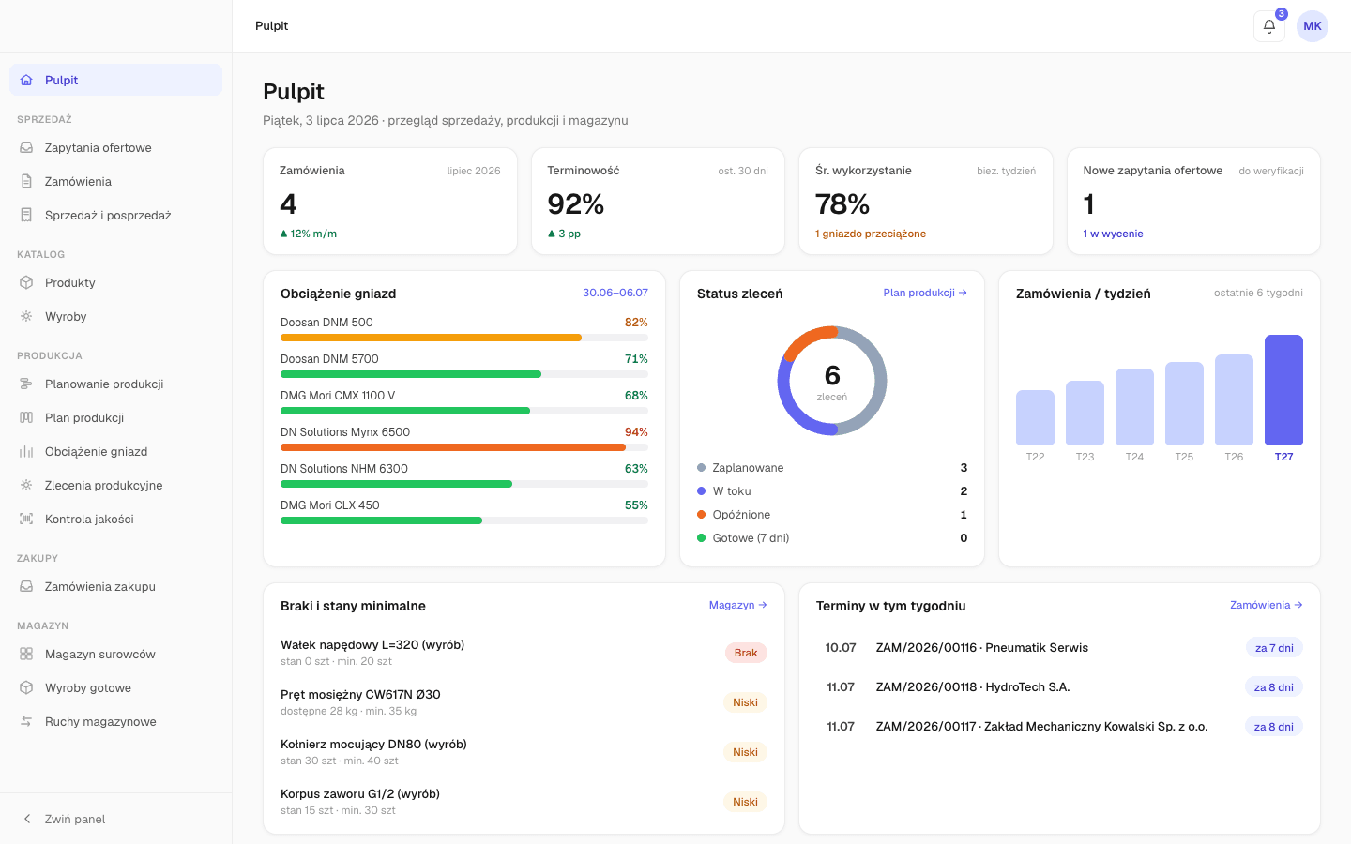Open notifications bell icon
The width and height of the screenshot is (1351, 844).
click(x=1268, y=26)
